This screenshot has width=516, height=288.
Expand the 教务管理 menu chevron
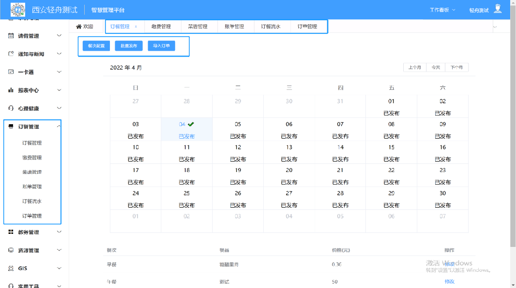coord(59,232)
